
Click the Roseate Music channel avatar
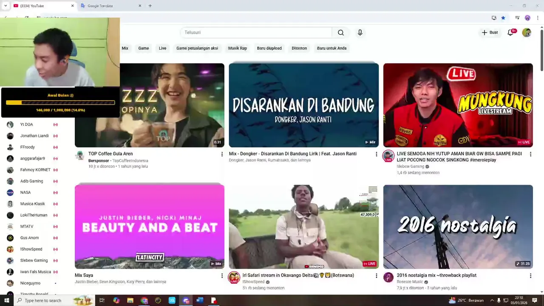point(388,278)
